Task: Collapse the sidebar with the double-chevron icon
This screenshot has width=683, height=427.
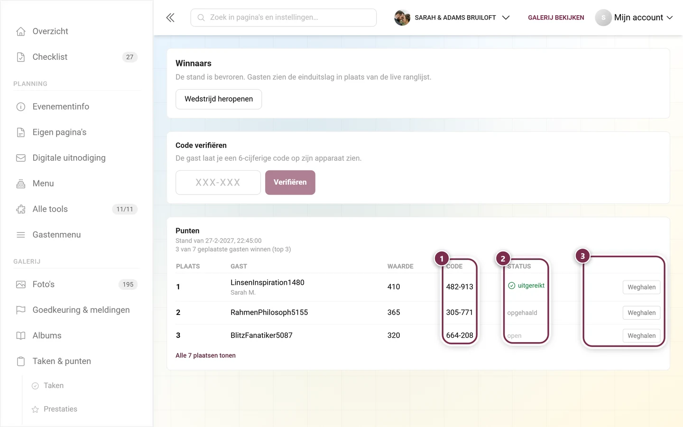Action: pos(170,18)
